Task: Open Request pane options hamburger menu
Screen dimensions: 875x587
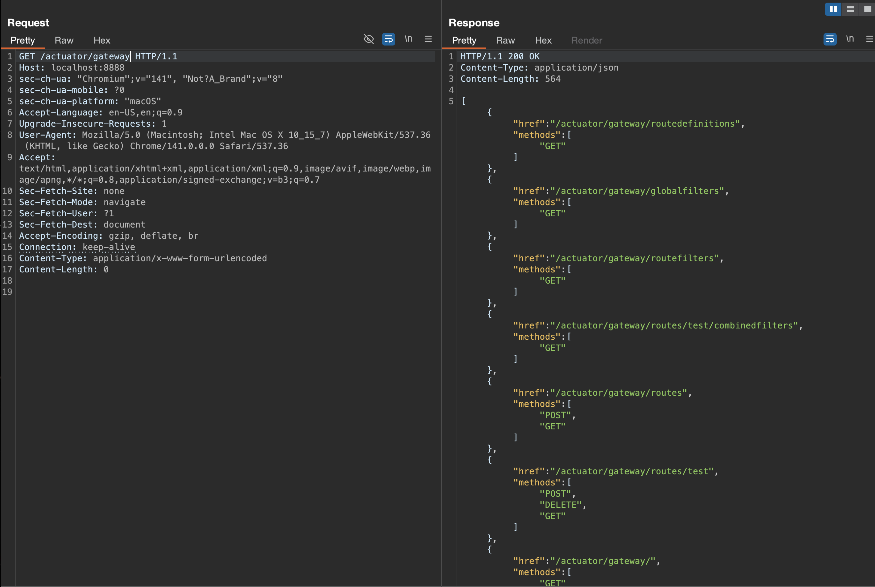Action: 428,39
